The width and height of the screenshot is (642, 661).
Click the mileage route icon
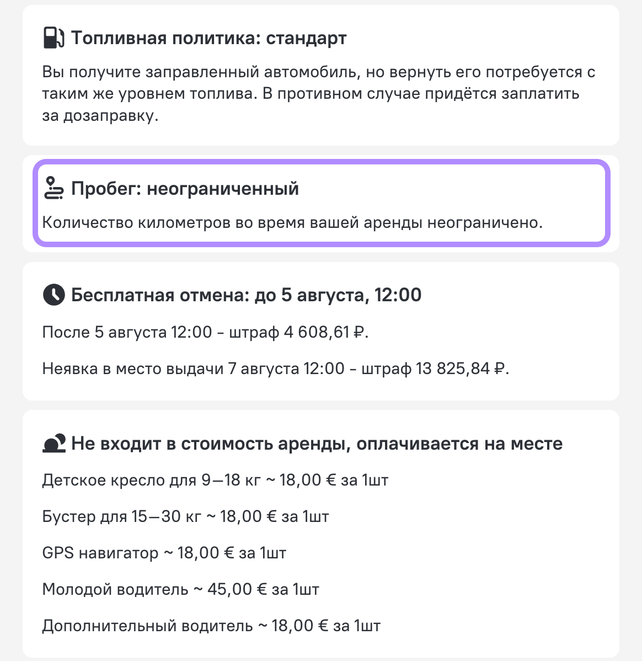coord(54,188)
